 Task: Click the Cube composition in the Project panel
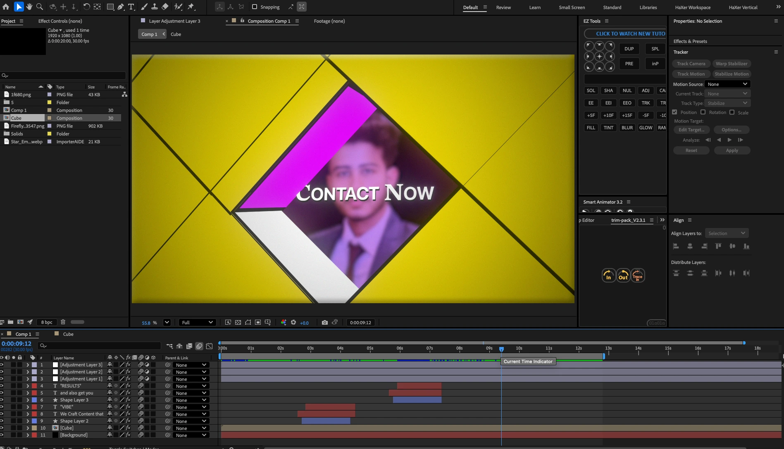(x=17, y=118)
